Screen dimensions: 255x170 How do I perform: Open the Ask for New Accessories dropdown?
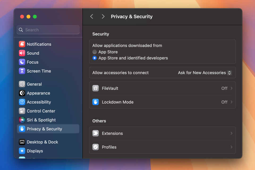205,73
